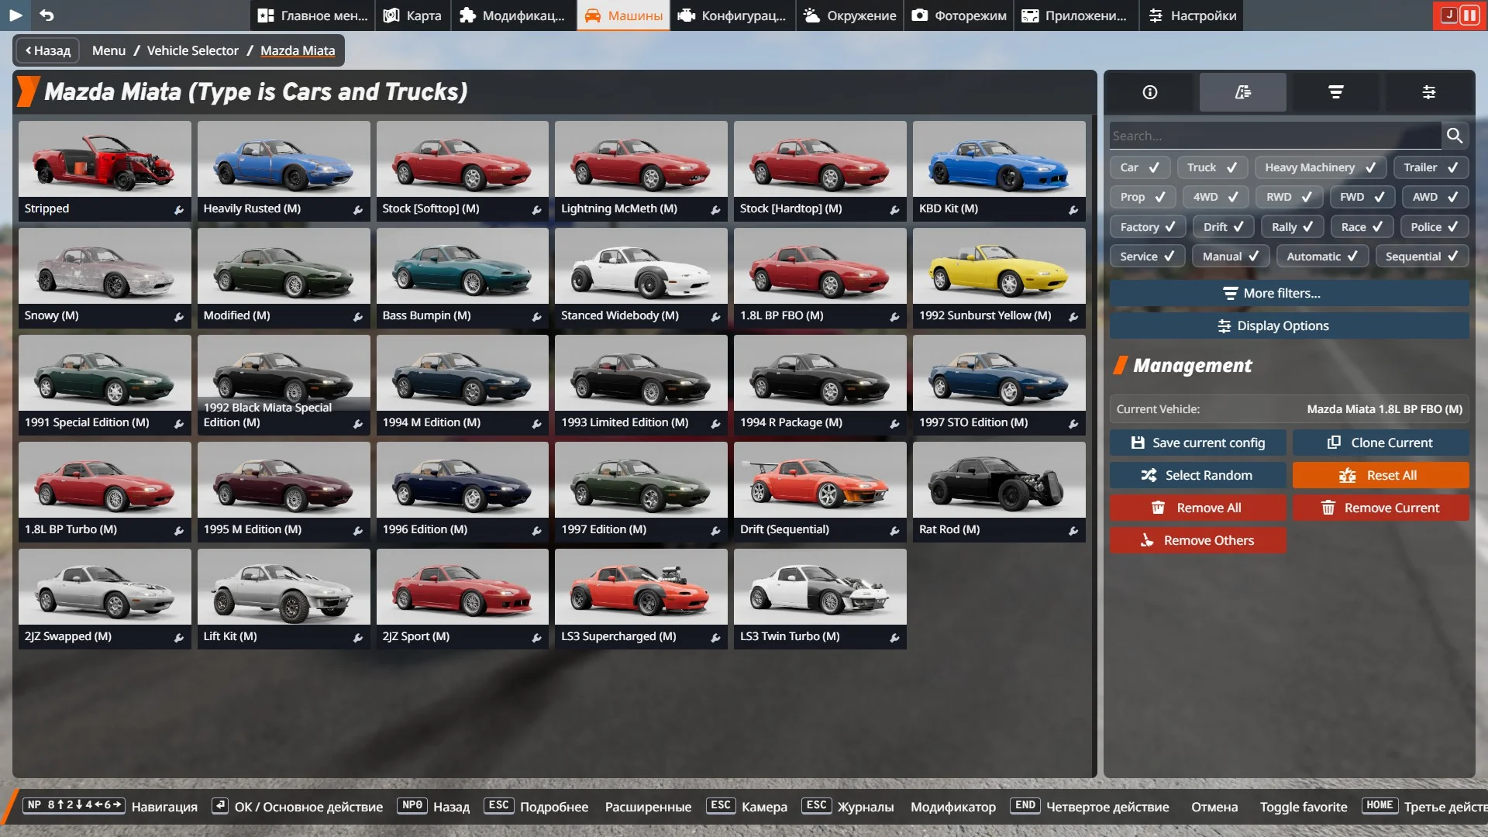Click the wrench icon on 1992 Sunburst Yellow card
Screen dimensions: 1488x837
(1073, 316)
